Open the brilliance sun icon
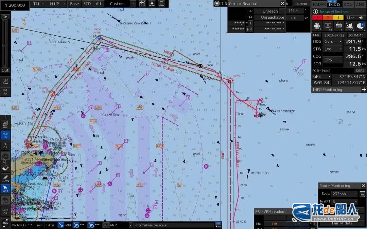 pos(317,26)
